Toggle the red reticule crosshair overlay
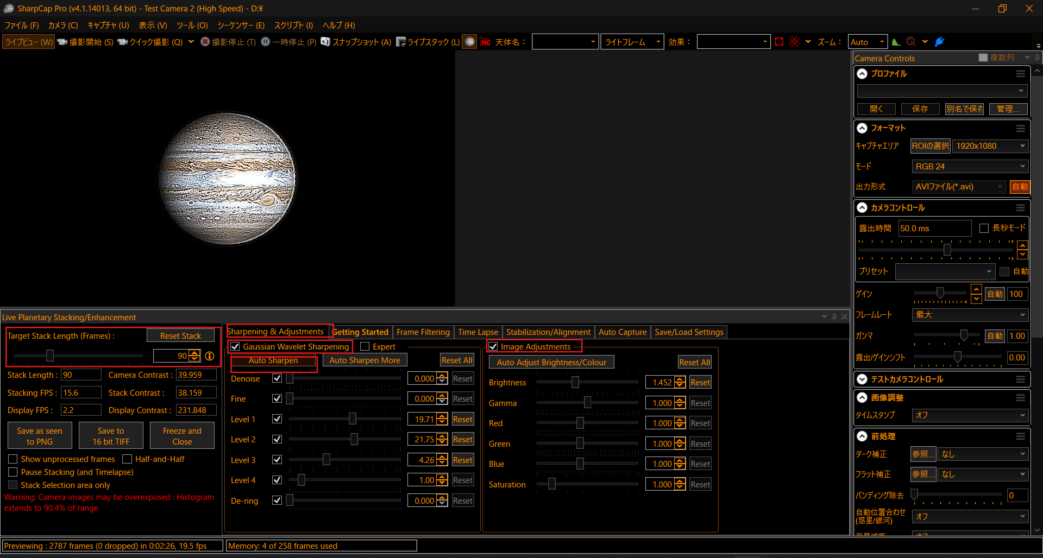 (794, 42)
